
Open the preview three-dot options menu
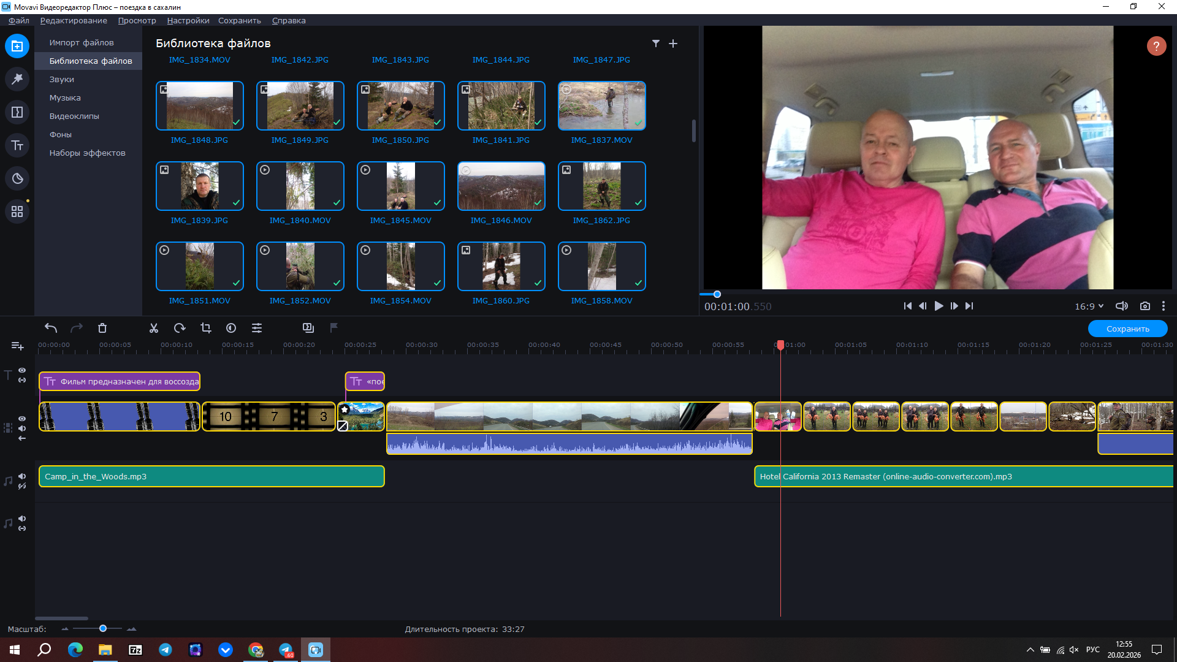point(1163,306)
